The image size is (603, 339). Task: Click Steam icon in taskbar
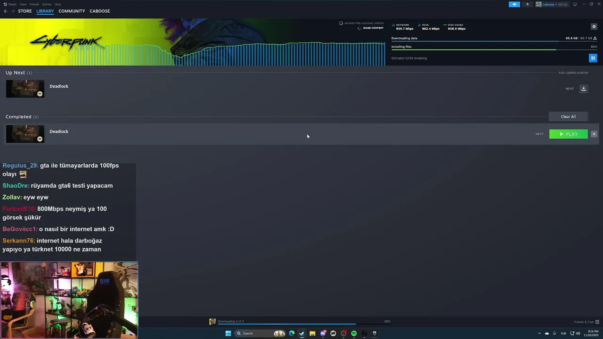pyautogui.click(x=302, y=333)
